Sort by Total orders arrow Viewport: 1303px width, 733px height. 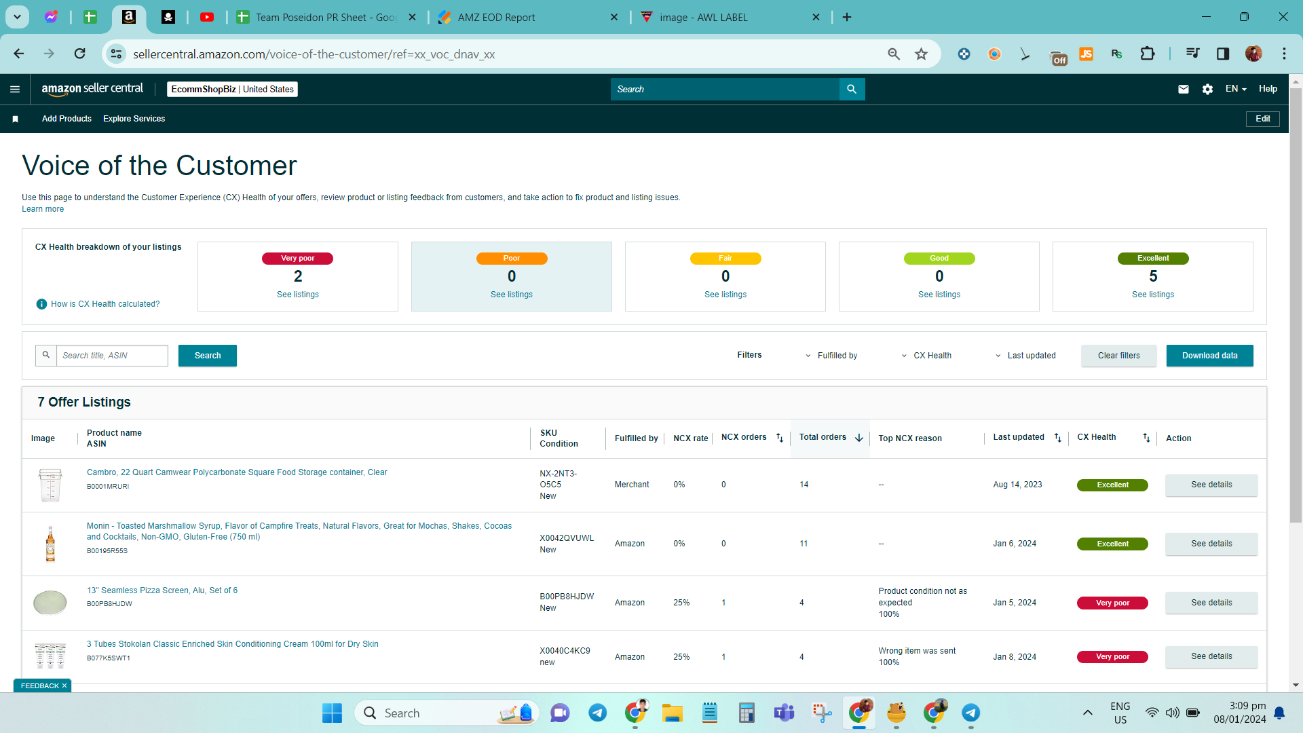coord(859,438)
